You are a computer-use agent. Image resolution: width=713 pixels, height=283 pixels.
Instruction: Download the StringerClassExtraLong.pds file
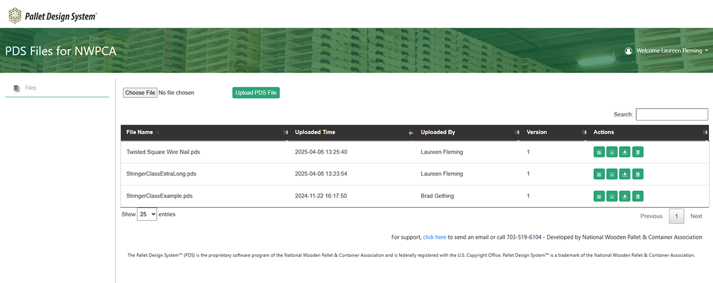pyautogui.click(x=625, y=174)
